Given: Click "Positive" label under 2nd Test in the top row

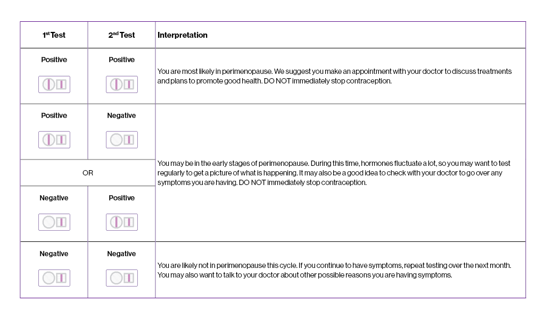Looking at the screenshot, I should pos(122,60).
